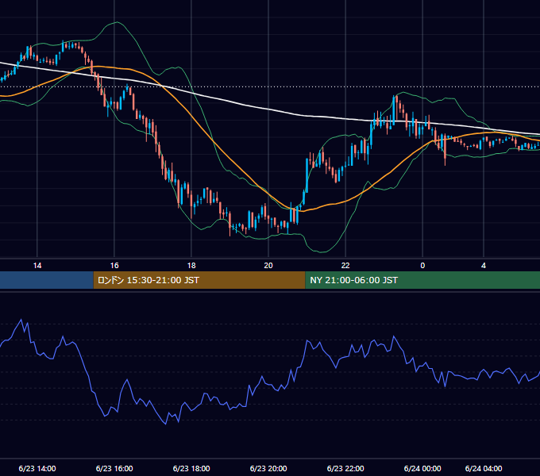The image size is (540, 476).
Task: Click the 0 hour label on price chart axis
Action: (x=422, y=266)
